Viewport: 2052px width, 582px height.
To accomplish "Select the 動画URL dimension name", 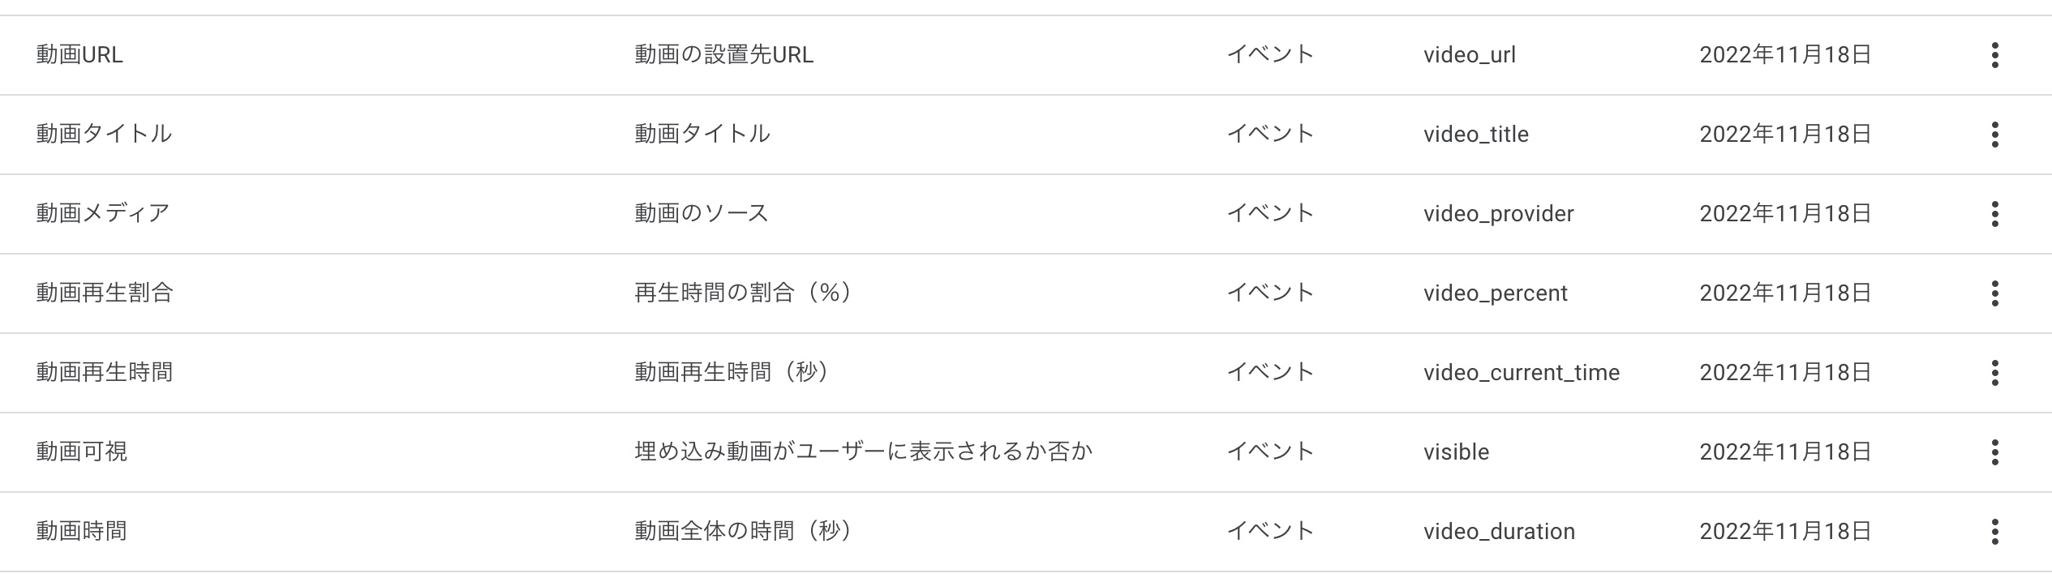I will 79,55.
